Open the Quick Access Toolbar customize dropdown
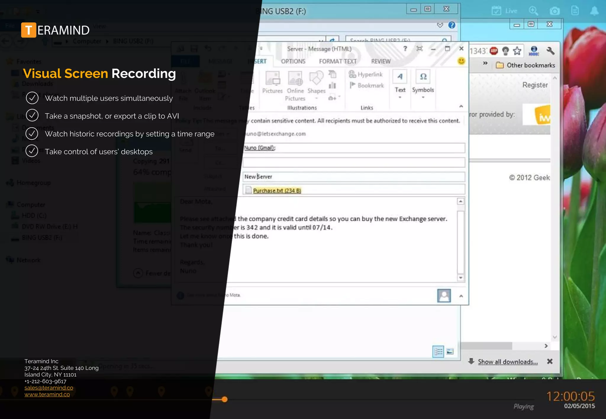The height and width of the screenshot is (419, 606). pos(261,48)
